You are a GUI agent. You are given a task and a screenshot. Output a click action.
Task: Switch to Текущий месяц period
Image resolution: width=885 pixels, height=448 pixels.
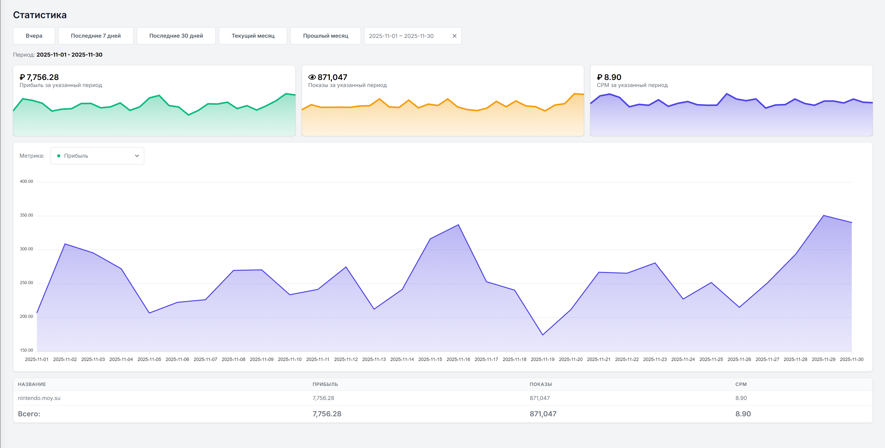(253, 36)
